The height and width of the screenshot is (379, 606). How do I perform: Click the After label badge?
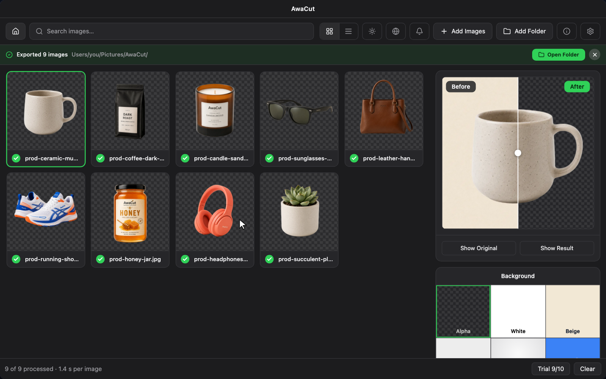(x=577, y=86)
